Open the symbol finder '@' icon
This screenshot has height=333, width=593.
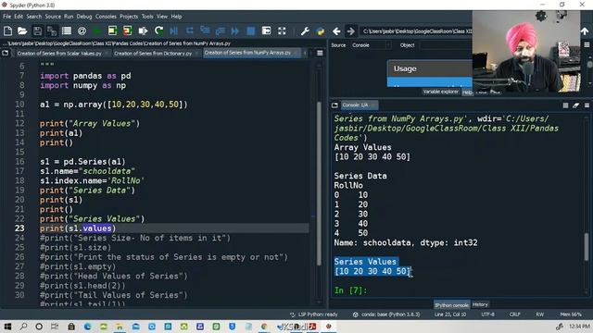[x=82, y=31]
